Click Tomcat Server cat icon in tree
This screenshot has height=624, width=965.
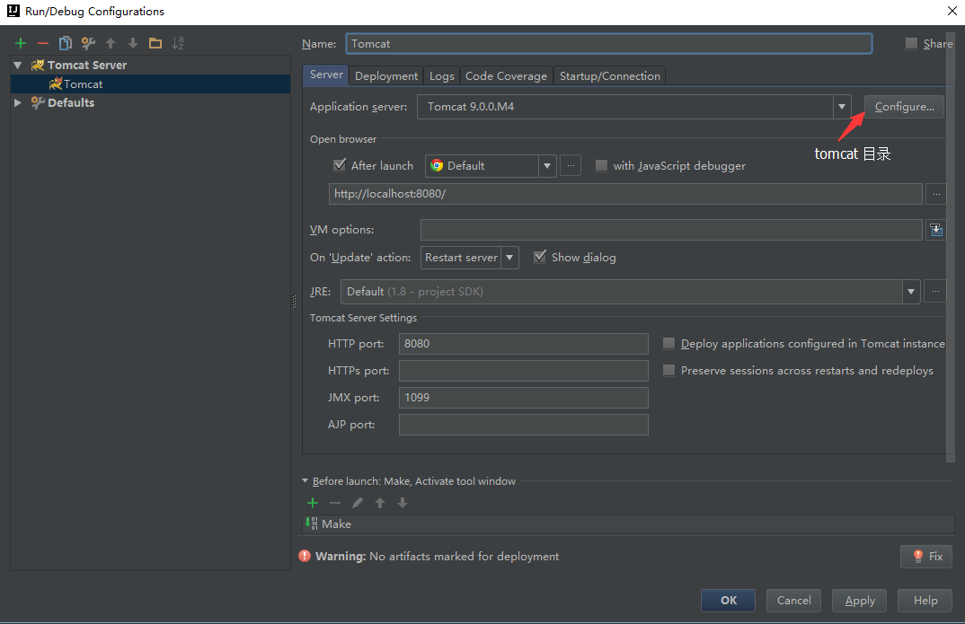38,66
